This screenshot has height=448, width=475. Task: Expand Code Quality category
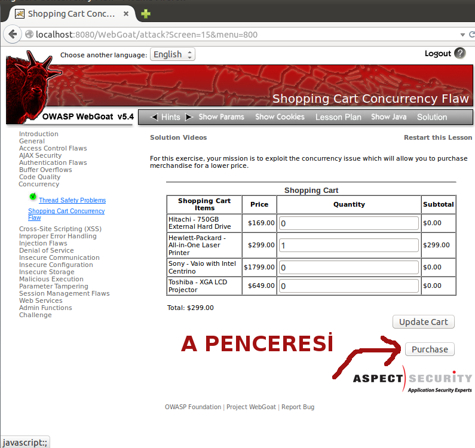click(x=39, y=177)
